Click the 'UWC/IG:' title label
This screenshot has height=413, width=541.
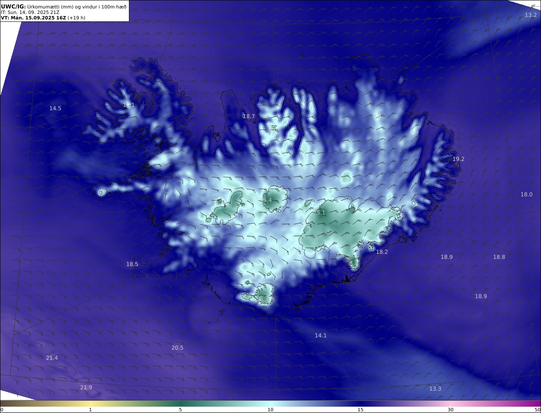[x=14, y=6]
